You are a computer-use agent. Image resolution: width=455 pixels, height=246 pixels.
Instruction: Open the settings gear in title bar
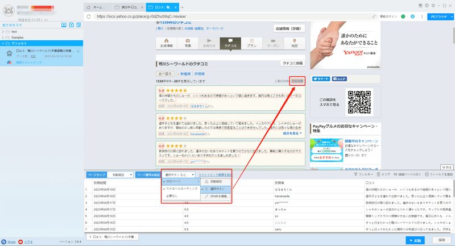tap(433, 6)
